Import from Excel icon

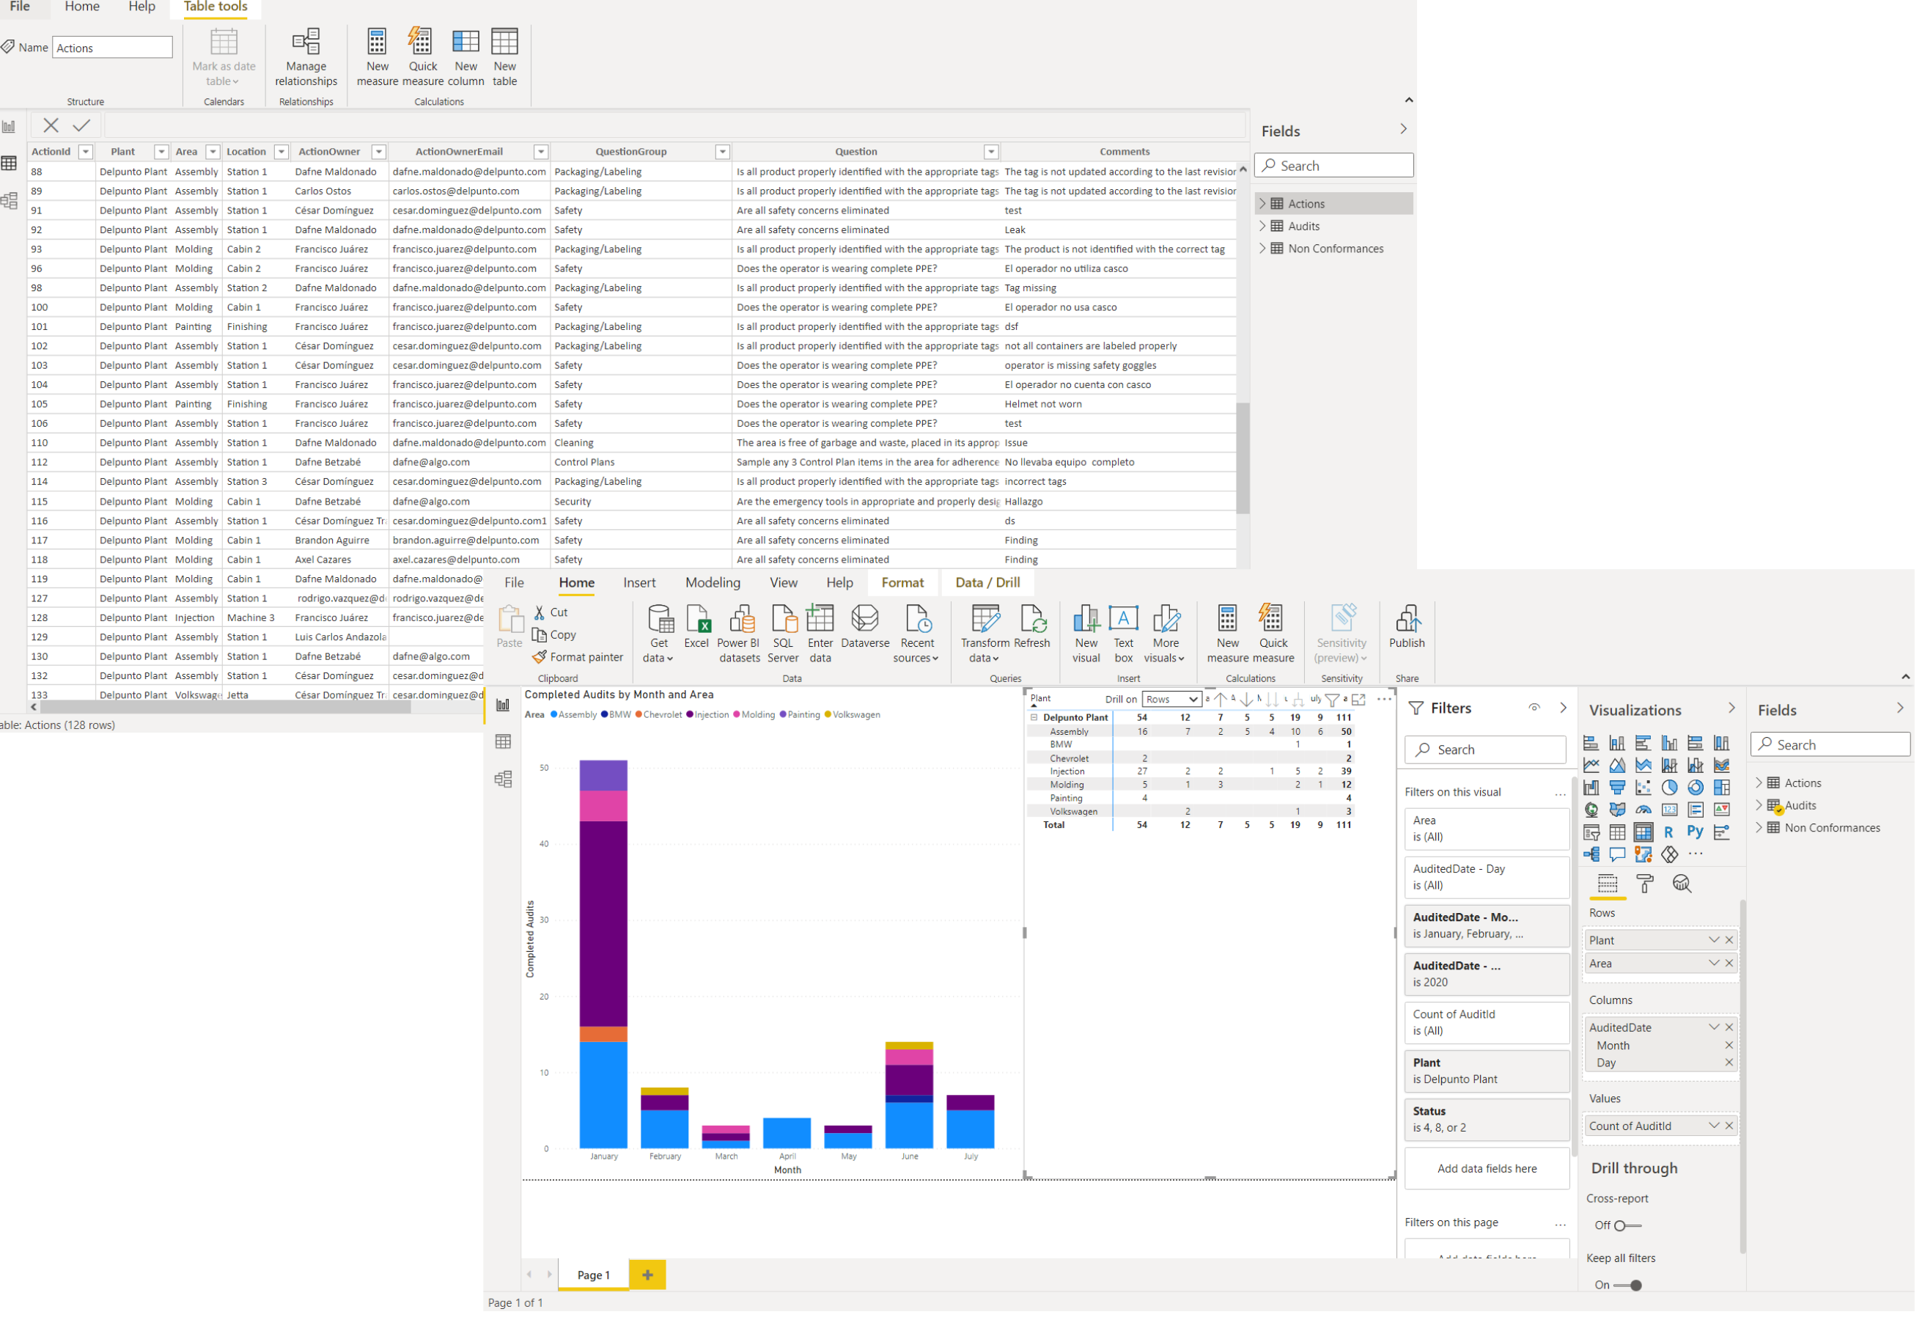tap(697, 620)
